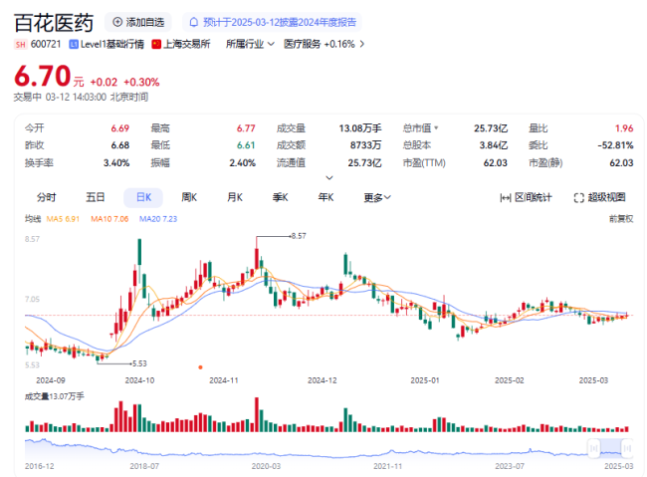
Task: Open the 更多 periods dropdown
Action: [377, 198]
